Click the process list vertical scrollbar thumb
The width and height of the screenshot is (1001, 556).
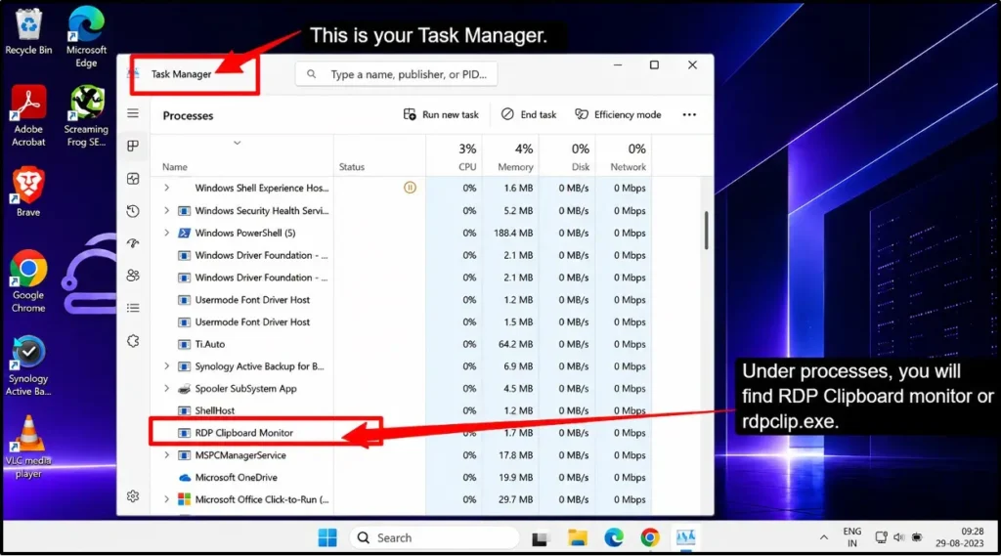click(x=706, y=231)
